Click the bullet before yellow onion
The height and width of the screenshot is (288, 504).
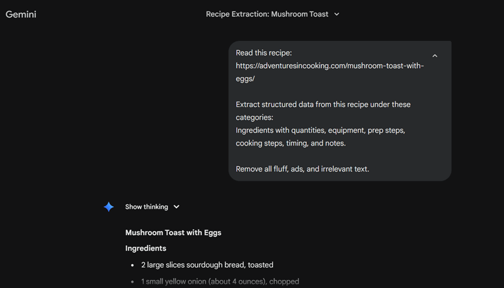[x=132, y=282]
